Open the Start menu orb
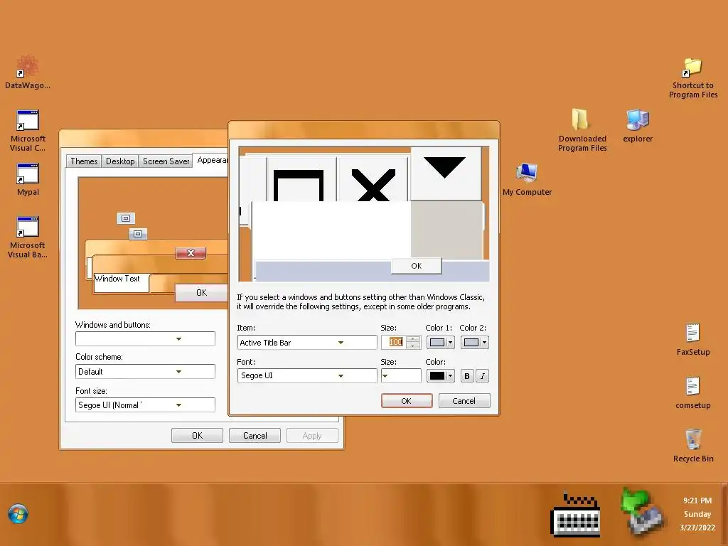Viewport: 728px width, 546px height. (x=18, y=514)
